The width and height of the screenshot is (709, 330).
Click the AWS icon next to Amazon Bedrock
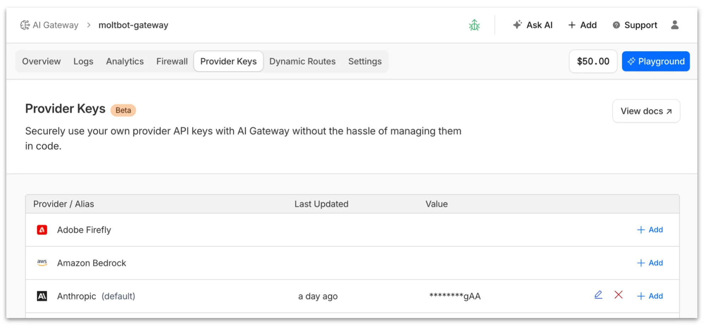(x=42, y=263)
